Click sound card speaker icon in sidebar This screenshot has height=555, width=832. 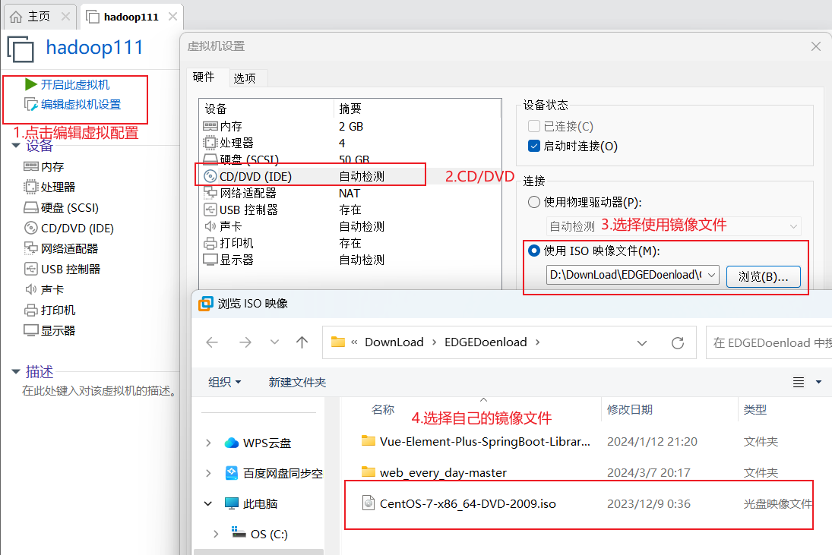coord(31,289)
